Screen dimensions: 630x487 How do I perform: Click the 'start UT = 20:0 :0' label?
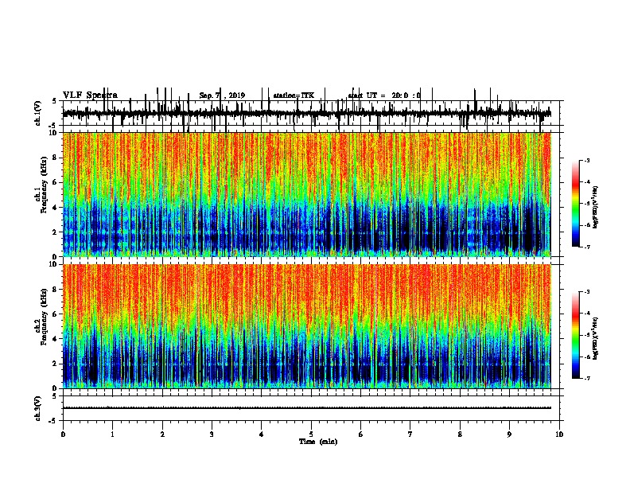384,95
